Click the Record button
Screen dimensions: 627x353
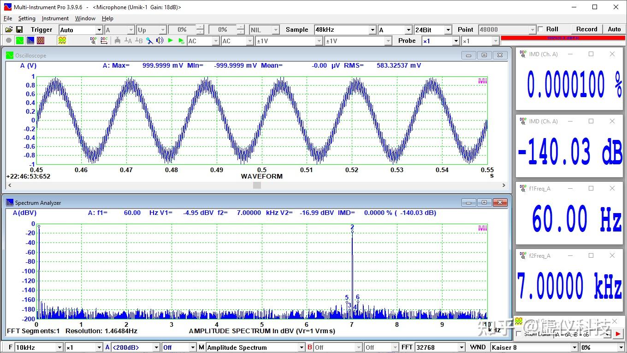[x=586, y=29]
